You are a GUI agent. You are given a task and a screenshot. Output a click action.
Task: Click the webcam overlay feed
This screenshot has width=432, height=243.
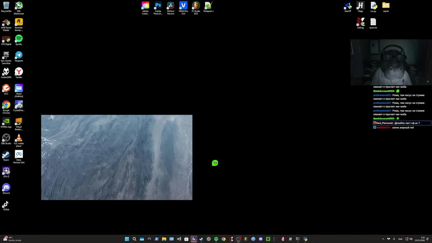[x=391, y=62]
